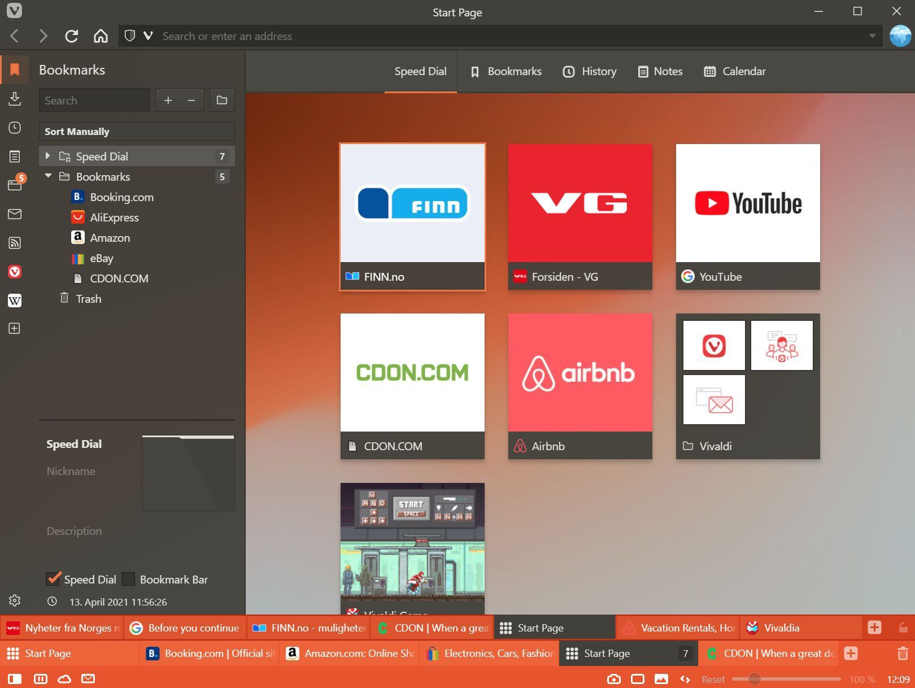The width and height of the screenshot is (915, 688).
Task: Switch to Bookmarks start page tab
Action: tap(506, 71)
